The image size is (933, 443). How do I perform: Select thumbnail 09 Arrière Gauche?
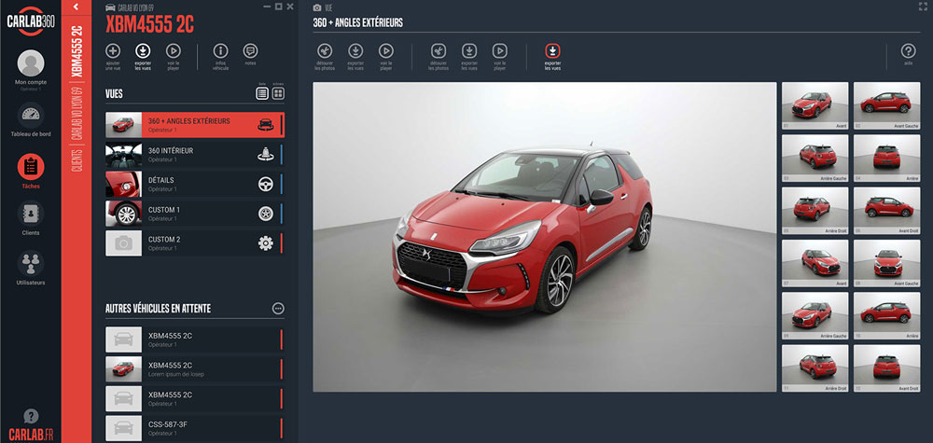[x=815, y=316]
